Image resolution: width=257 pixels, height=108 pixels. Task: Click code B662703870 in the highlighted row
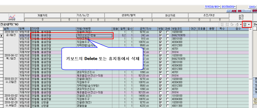click(x=180, y=36)
